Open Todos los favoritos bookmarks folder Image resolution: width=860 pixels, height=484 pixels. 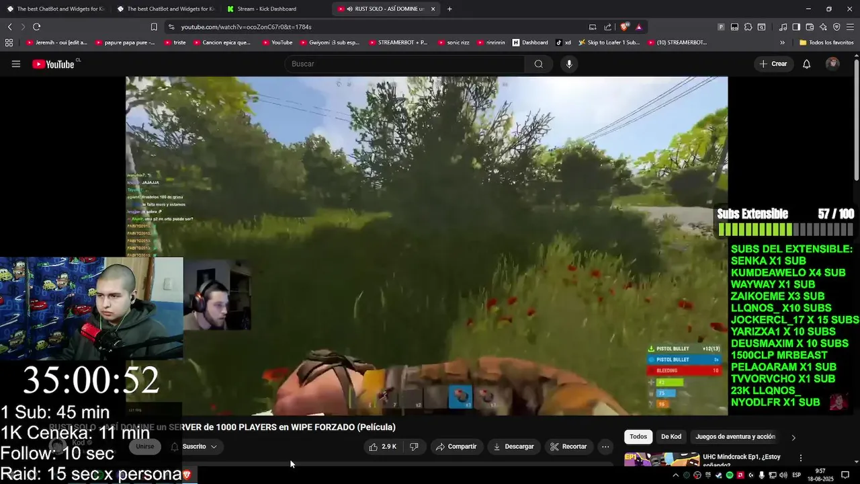(826, 42)
